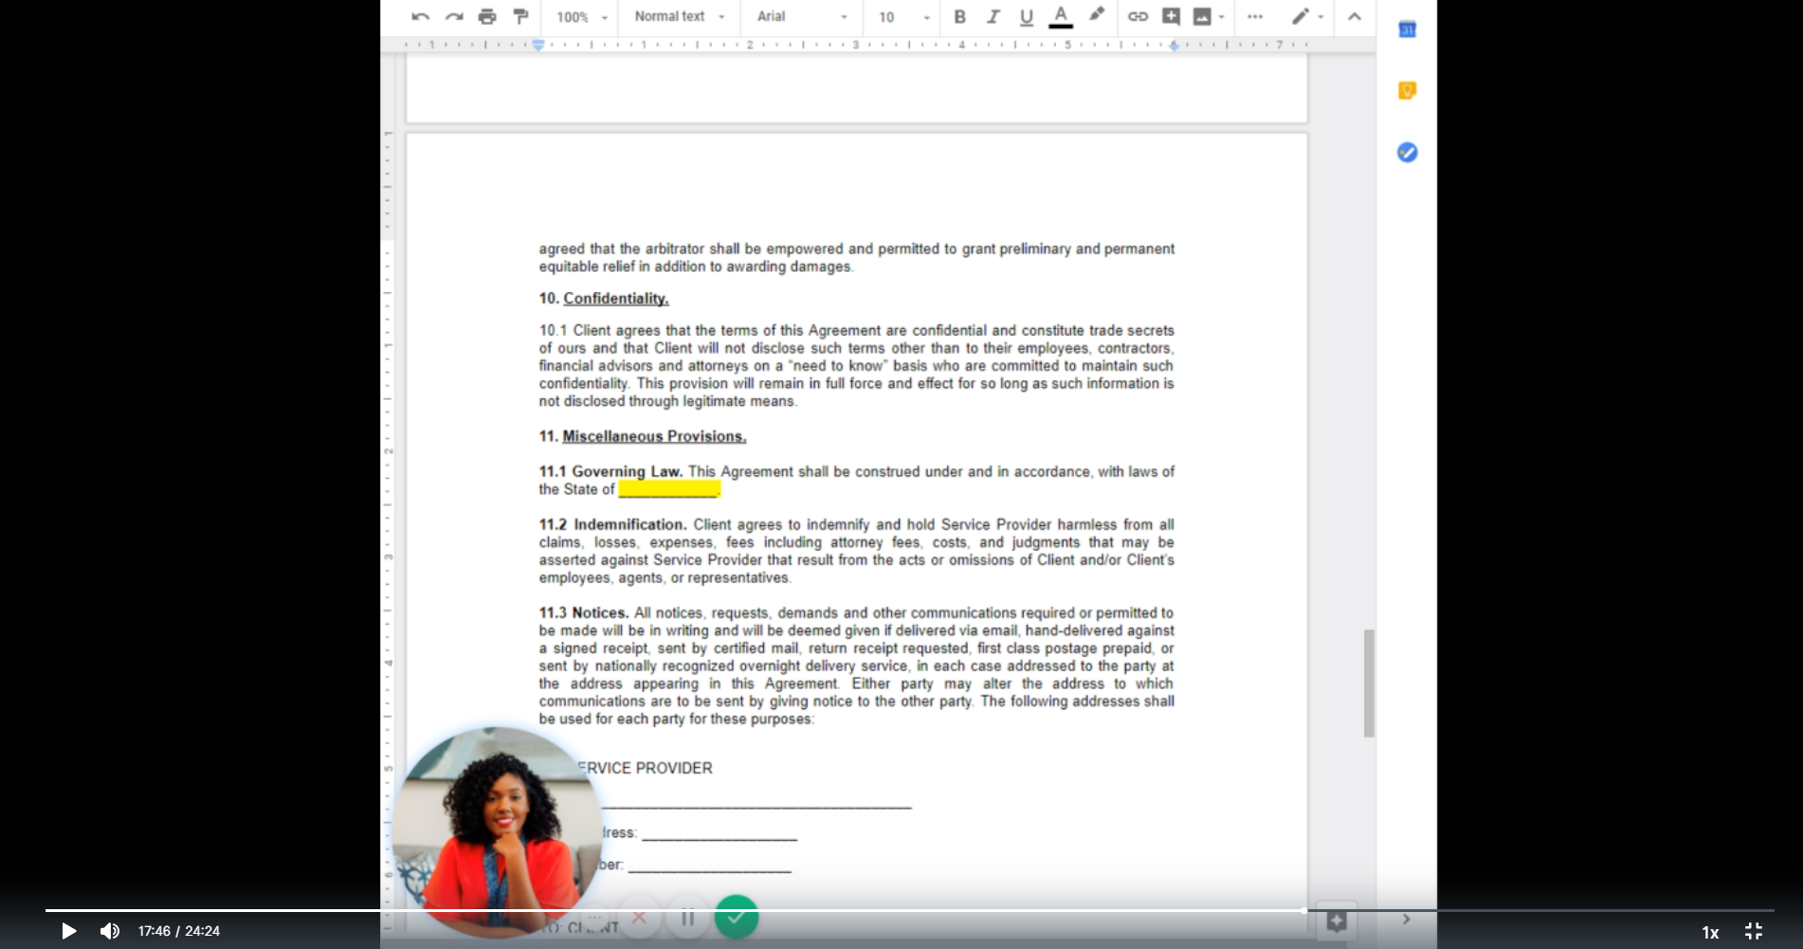Click the Add comment icon
The image size is (1803, 949).
coord(1171,16)
